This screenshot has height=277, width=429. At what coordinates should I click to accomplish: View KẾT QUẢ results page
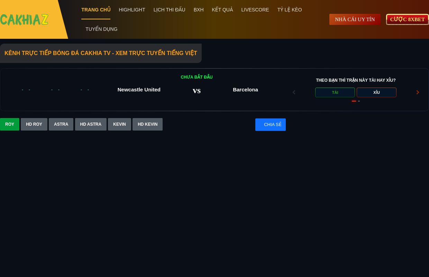pos(222,10)
